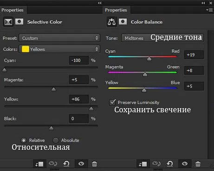Reset Selective Color adjustment defaults

click(66, 164)
